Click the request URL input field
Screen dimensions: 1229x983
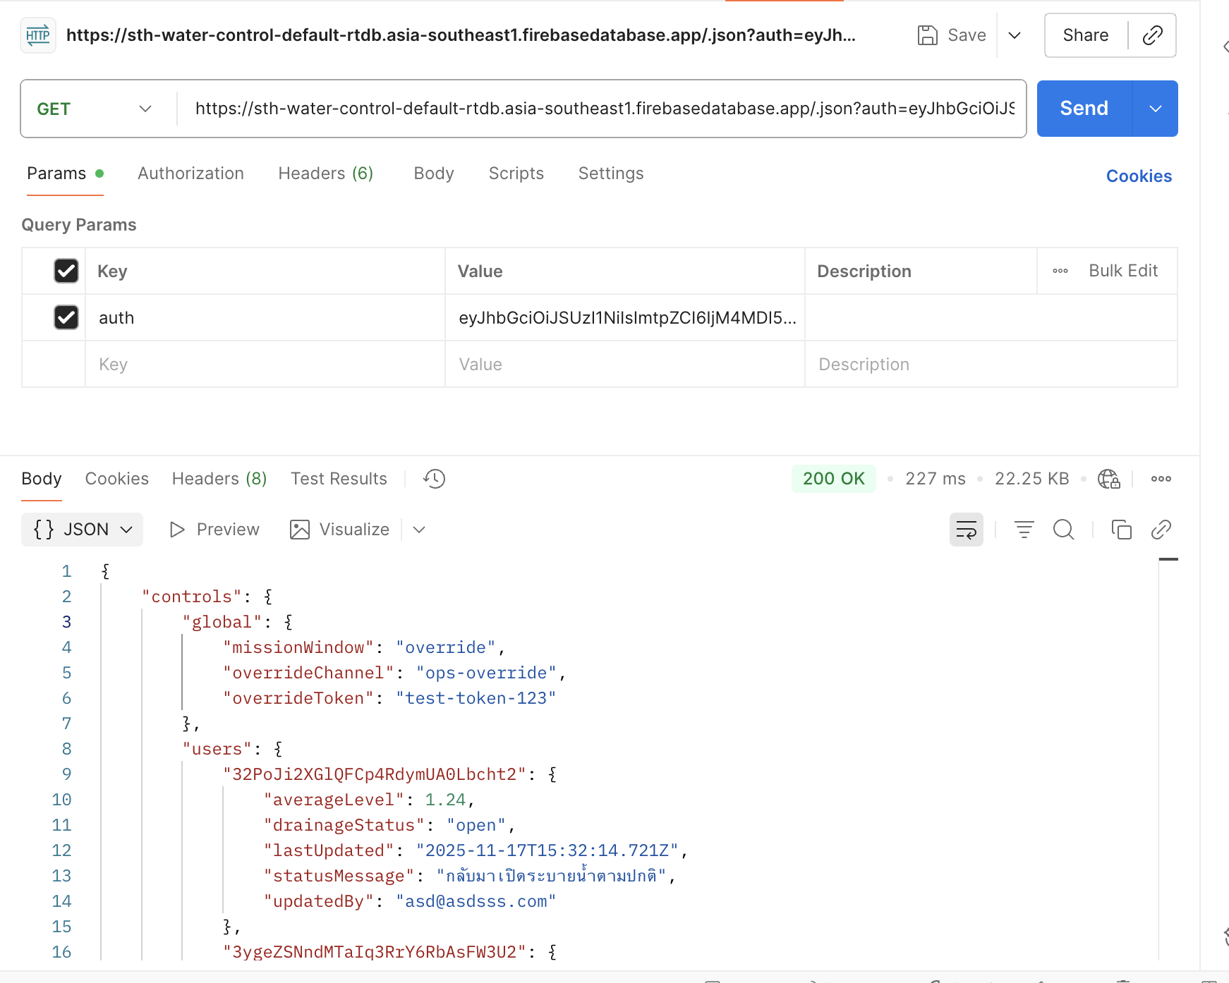pos(603,109)
